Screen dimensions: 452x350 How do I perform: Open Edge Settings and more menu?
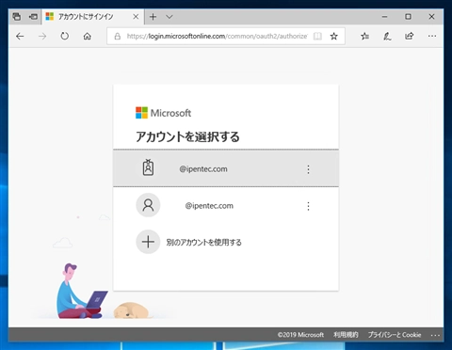[x=432, y=37]
